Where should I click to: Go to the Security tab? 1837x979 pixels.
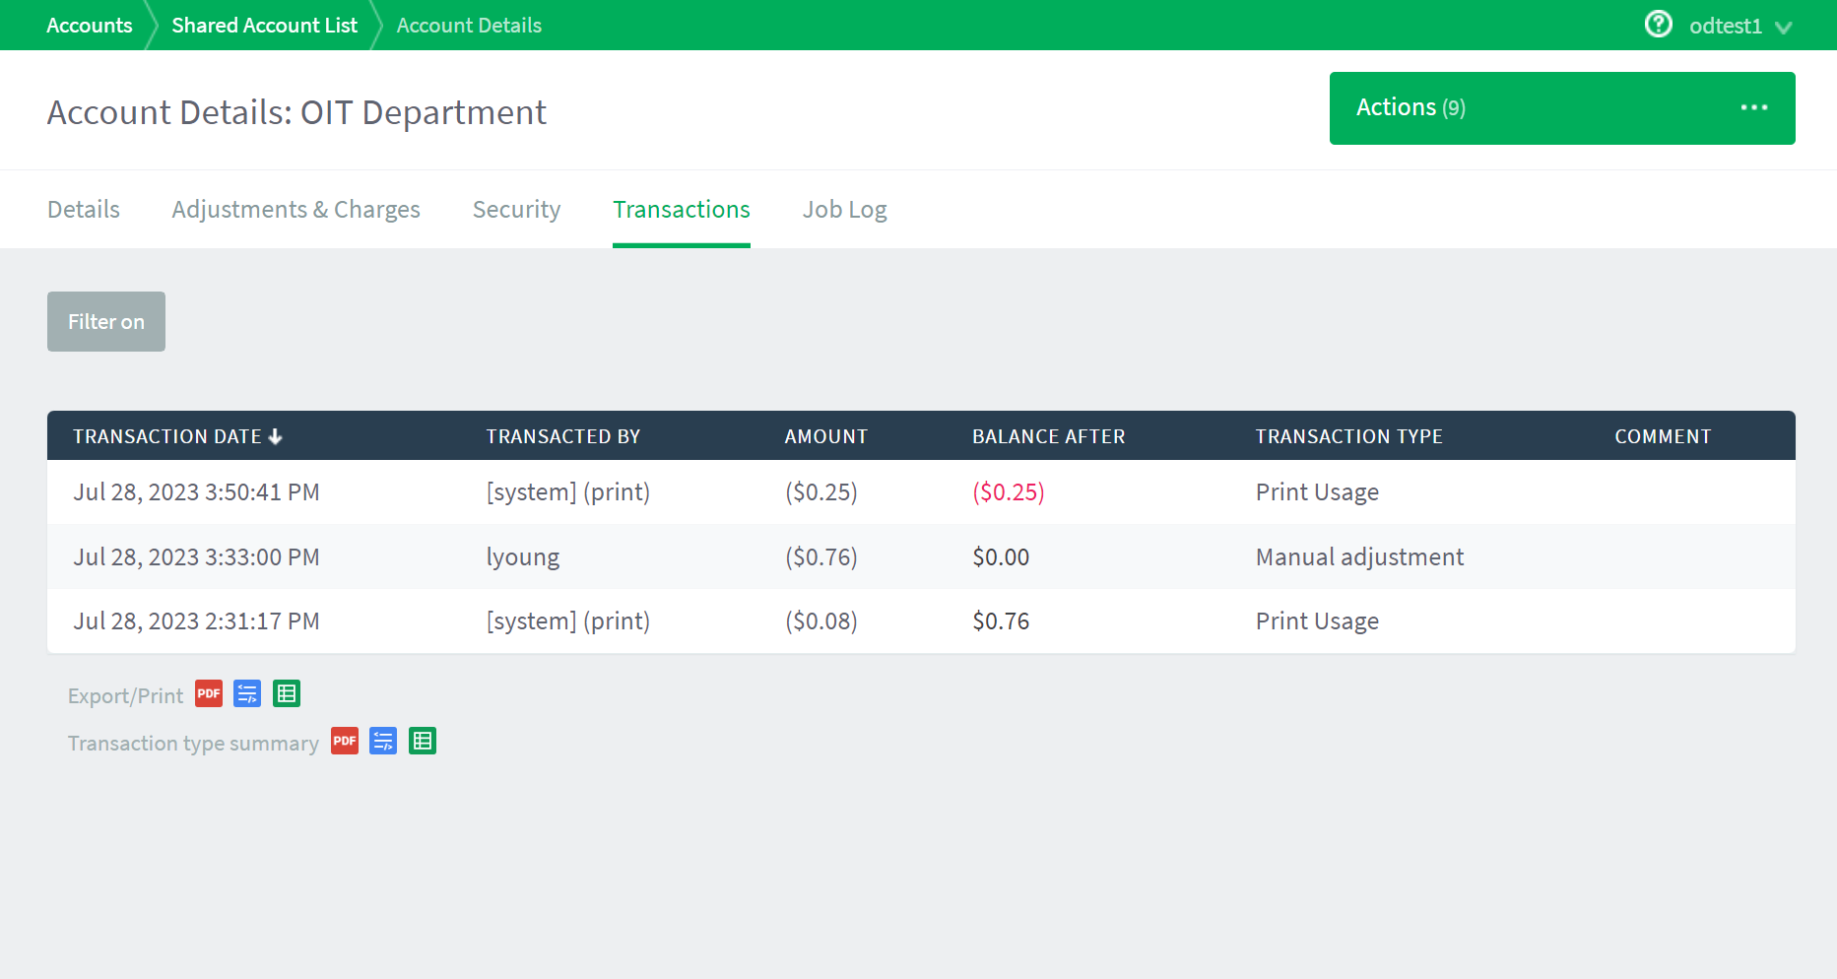[x=516, y=210]
